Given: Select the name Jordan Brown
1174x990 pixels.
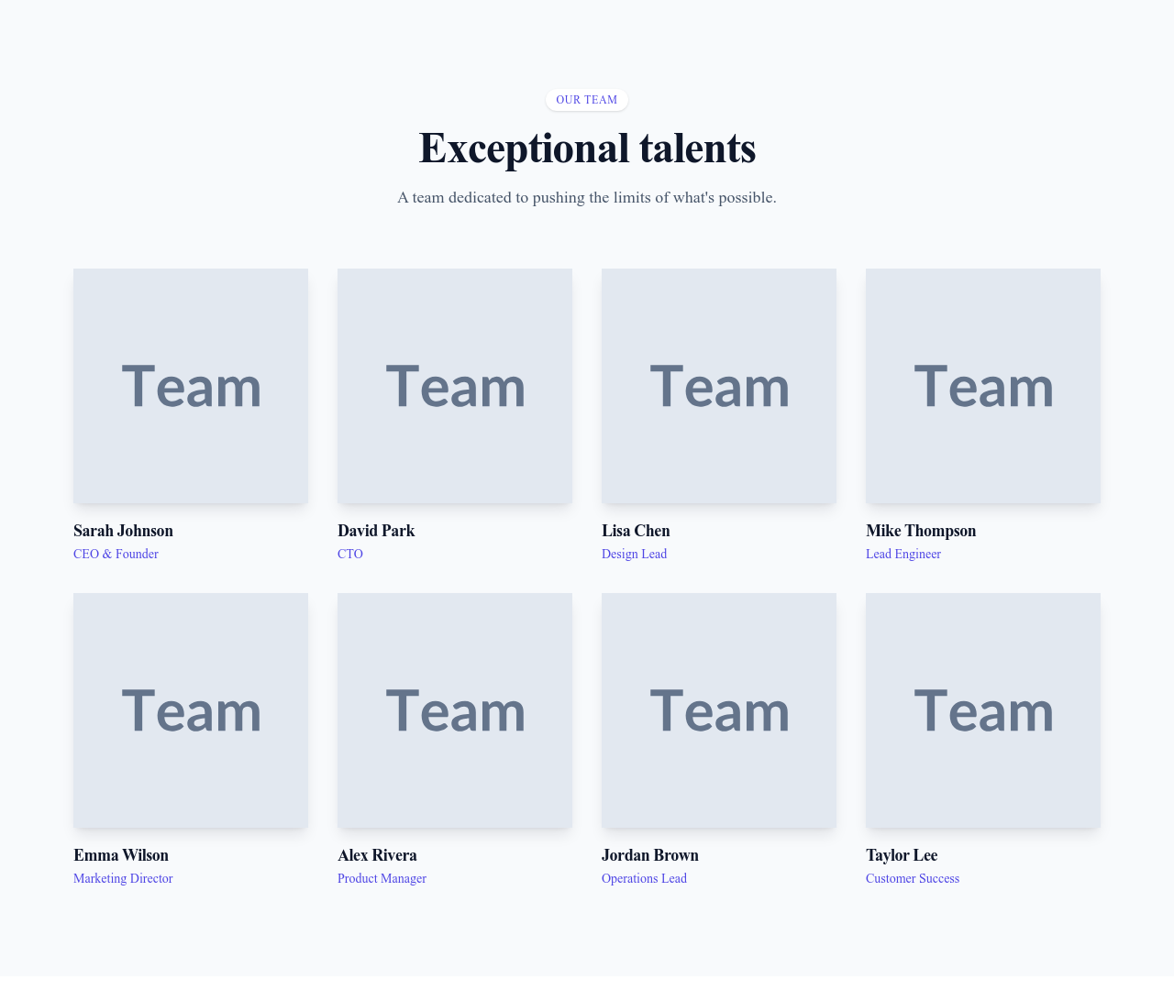Looking at the screenshot, I should [650, 855].
